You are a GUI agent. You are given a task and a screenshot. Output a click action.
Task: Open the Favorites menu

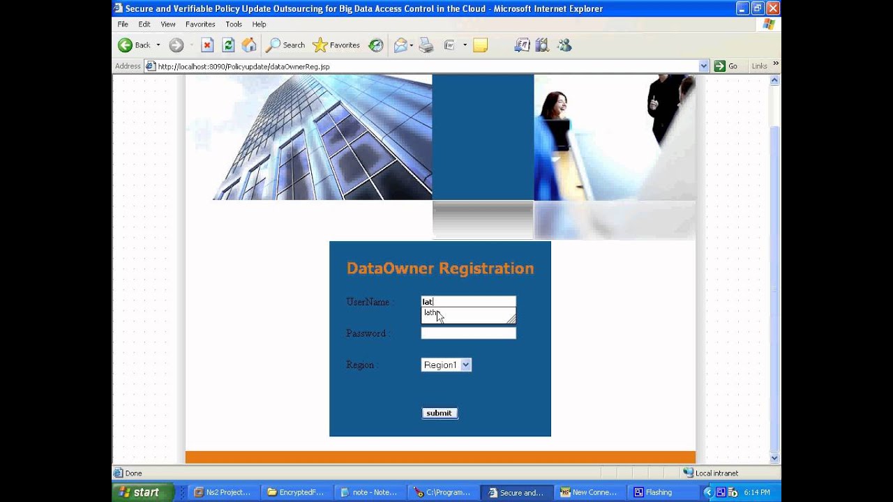200,24
